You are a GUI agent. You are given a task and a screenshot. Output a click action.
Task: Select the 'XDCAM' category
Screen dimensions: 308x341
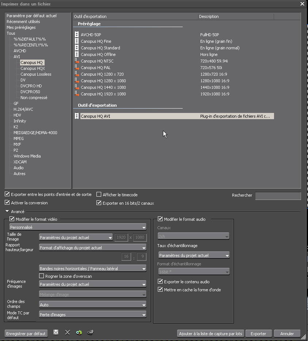point(20,162)
